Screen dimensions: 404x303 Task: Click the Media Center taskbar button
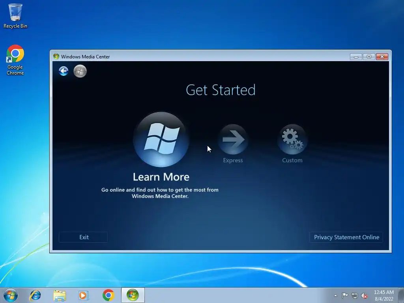[133, 295]
